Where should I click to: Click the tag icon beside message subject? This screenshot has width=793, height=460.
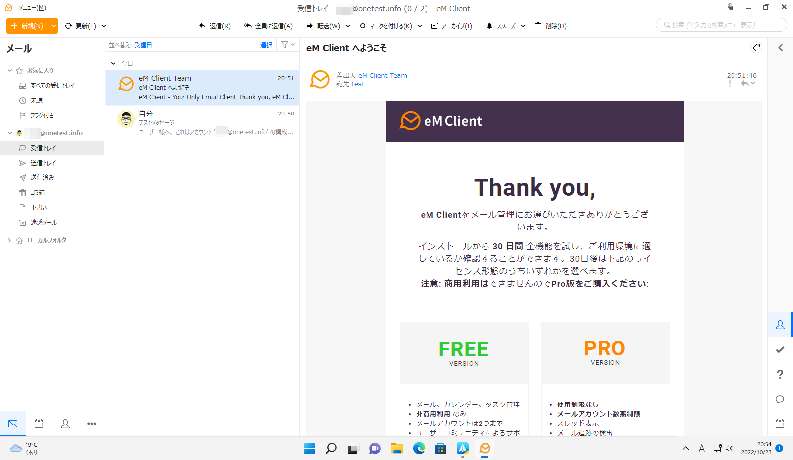coord(756,48)
